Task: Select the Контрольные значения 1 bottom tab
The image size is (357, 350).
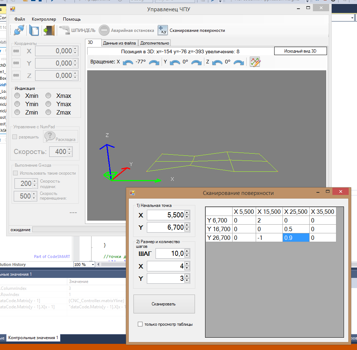Action: click(x=33, y=338)
